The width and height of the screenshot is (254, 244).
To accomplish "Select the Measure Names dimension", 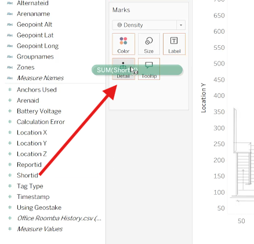I will tap(40, 78).
